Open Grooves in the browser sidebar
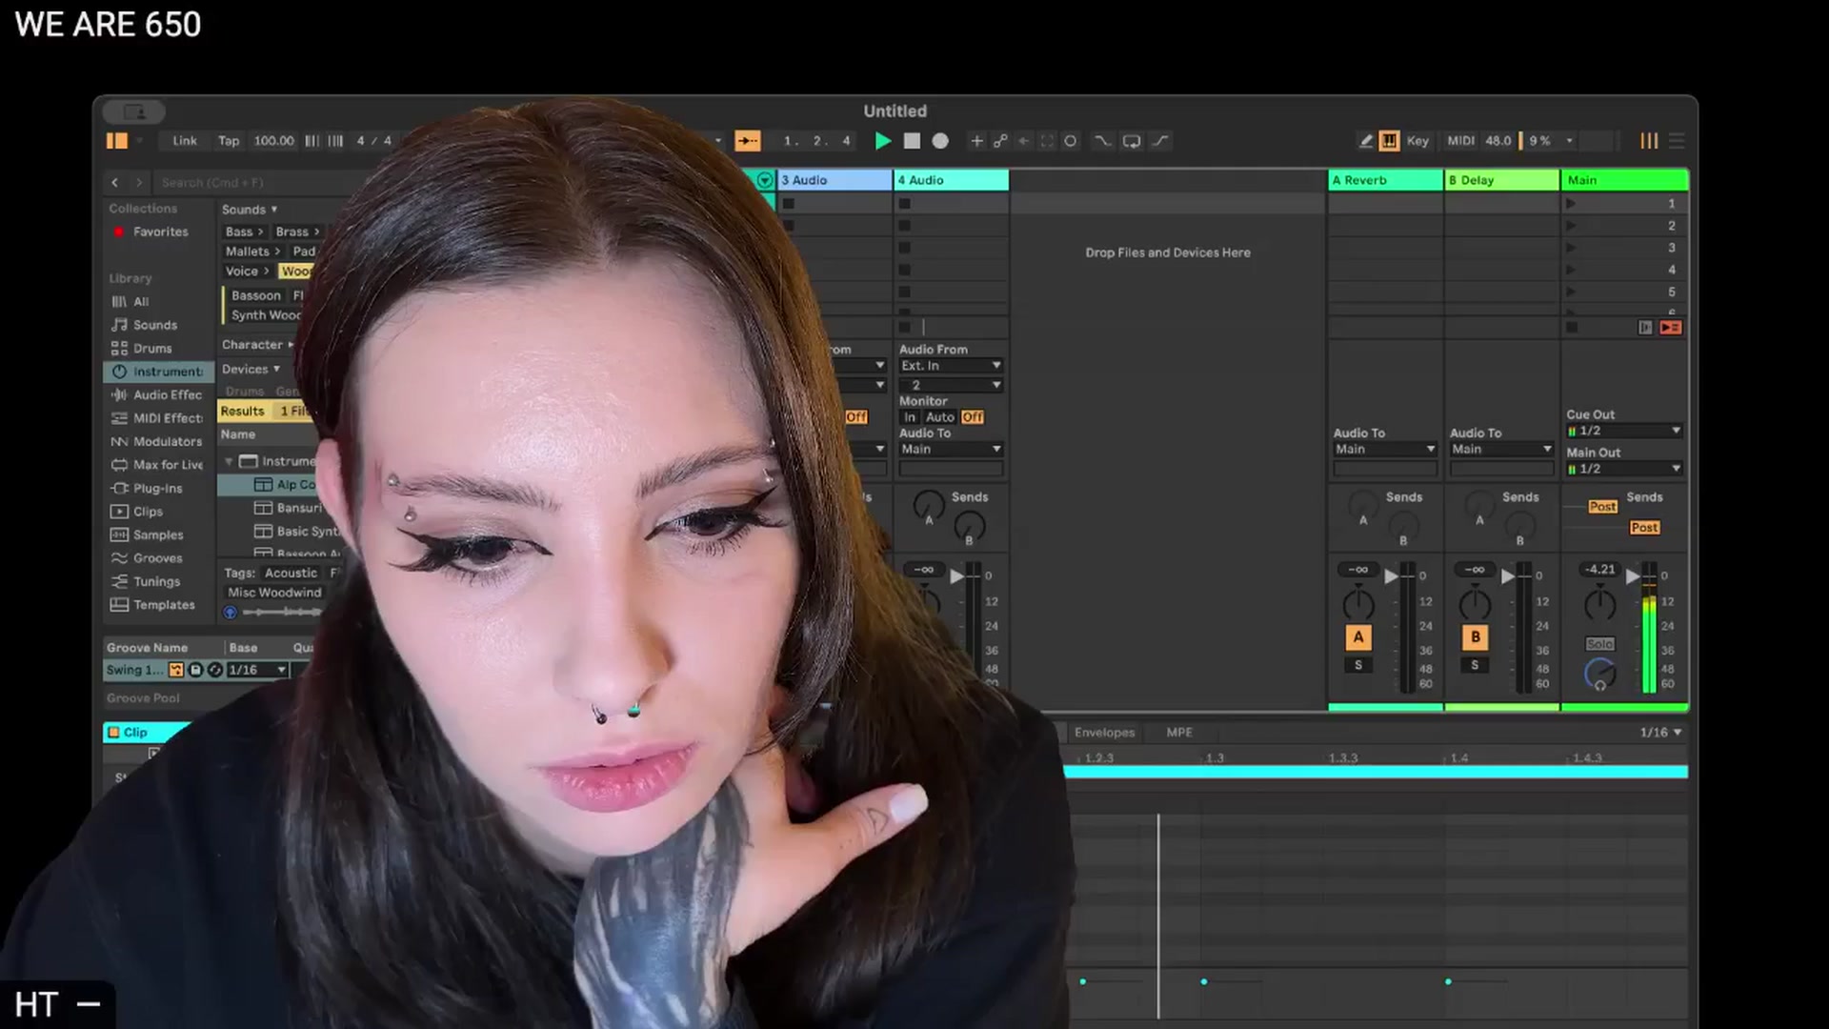Viewport: 1829px width, 1029px height. click(x=157, y=558)
